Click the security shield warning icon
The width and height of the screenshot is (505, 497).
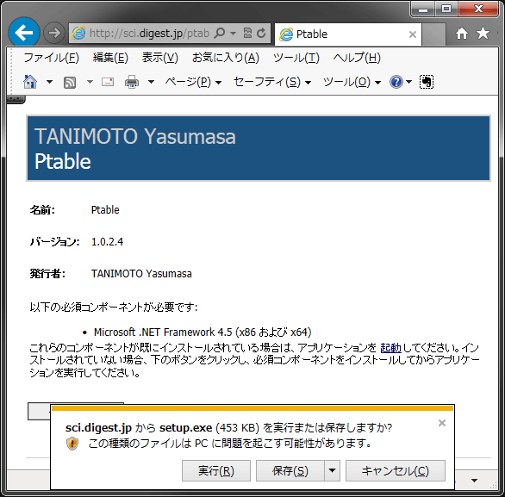72,444
